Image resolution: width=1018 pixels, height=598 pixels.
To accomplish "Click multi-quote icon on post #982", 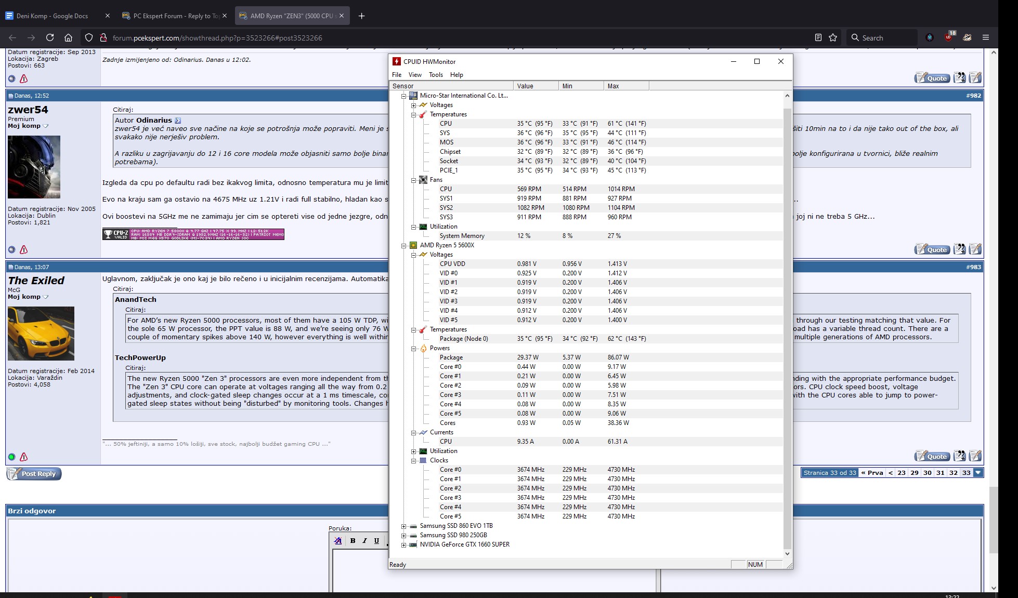I will [959, 249].
